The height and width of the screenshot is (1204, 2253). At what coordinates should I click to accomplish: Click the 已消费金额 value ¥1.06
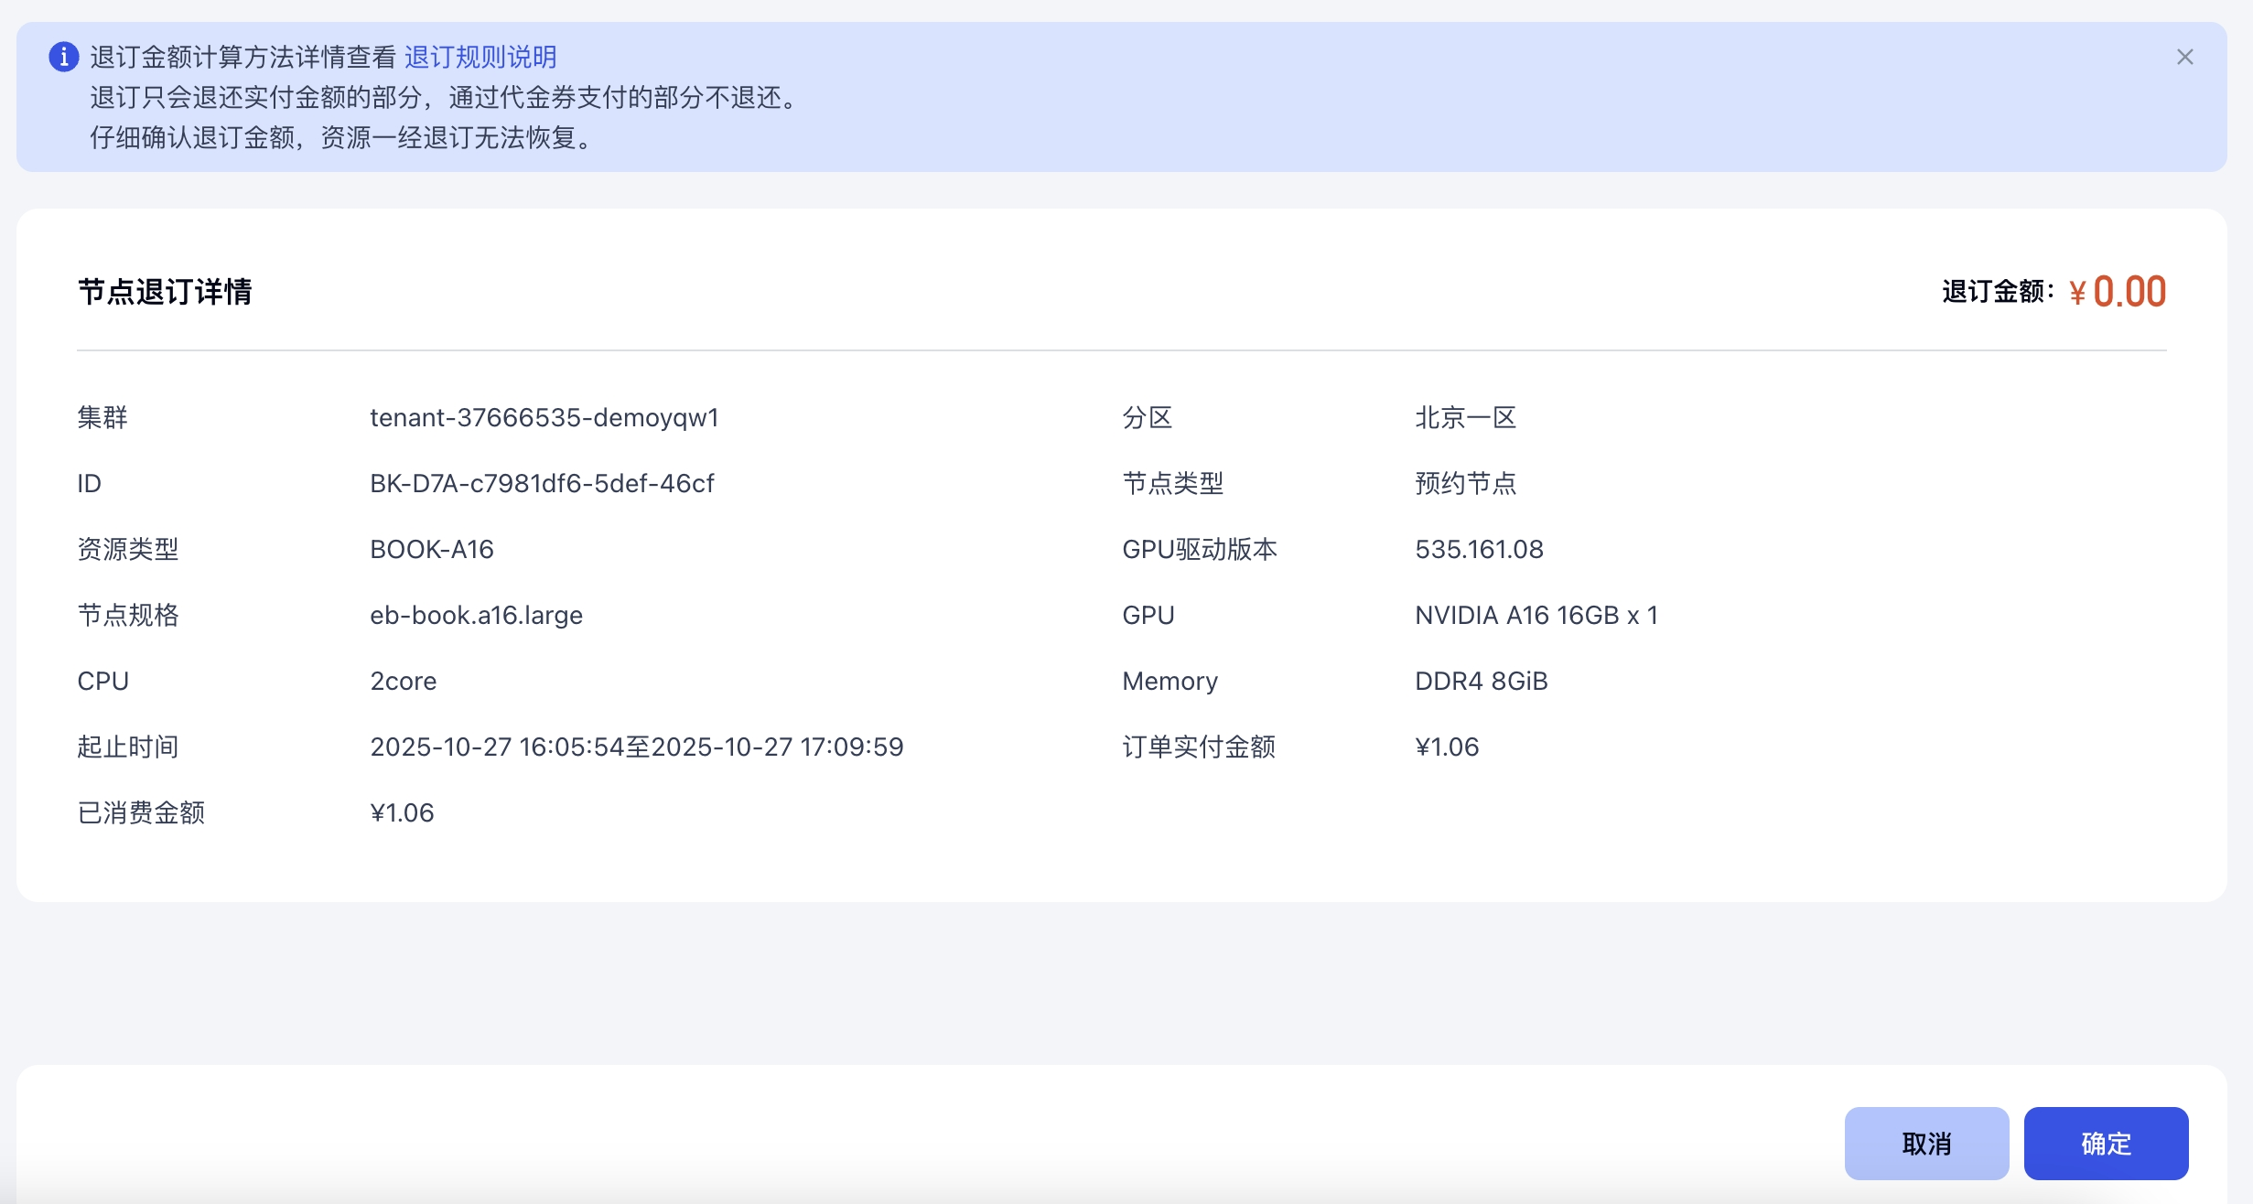[x=402, y=813]
